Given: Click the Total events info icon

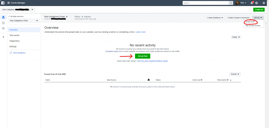Looking at the screenshot, I should click(x=227, y=80).
